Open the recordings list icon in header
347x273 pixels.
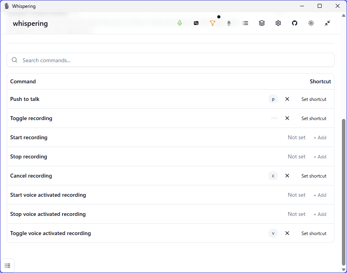tap(245, 23)
